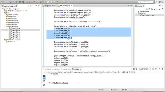Viewport: 165px width, 92px height.
Task: Click the Debug bug icon in toolbar
Action: 16,2
